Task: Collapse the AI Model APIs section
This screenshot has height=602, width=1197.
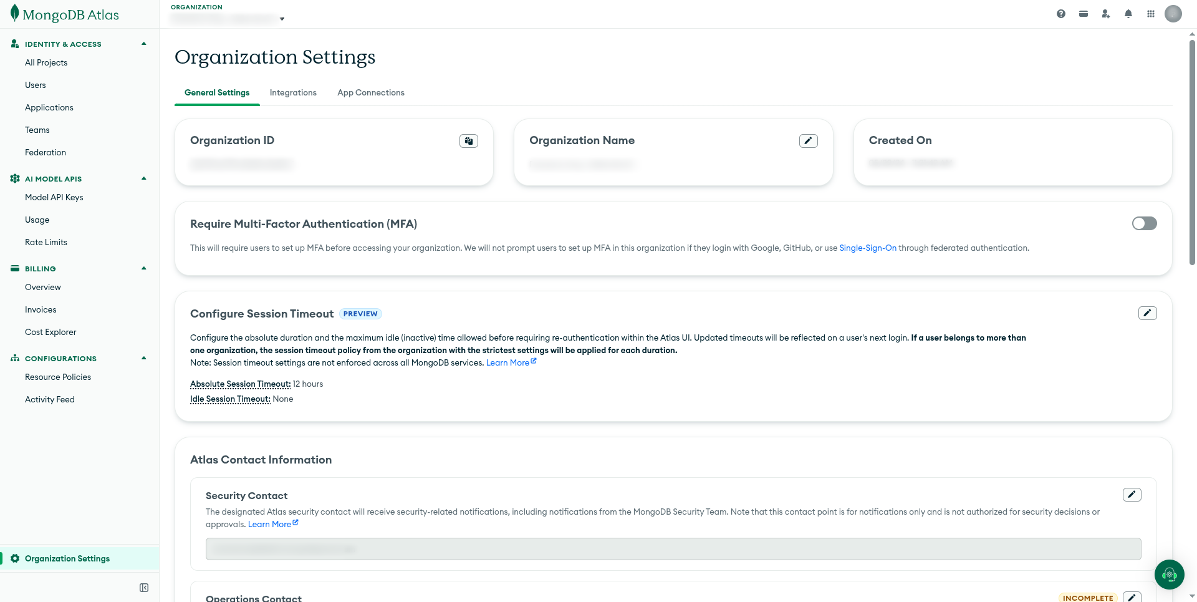Action: pos(144,178)
